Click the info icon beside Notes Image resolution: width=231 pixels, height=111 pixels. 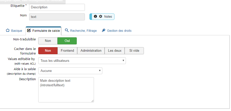95,16
